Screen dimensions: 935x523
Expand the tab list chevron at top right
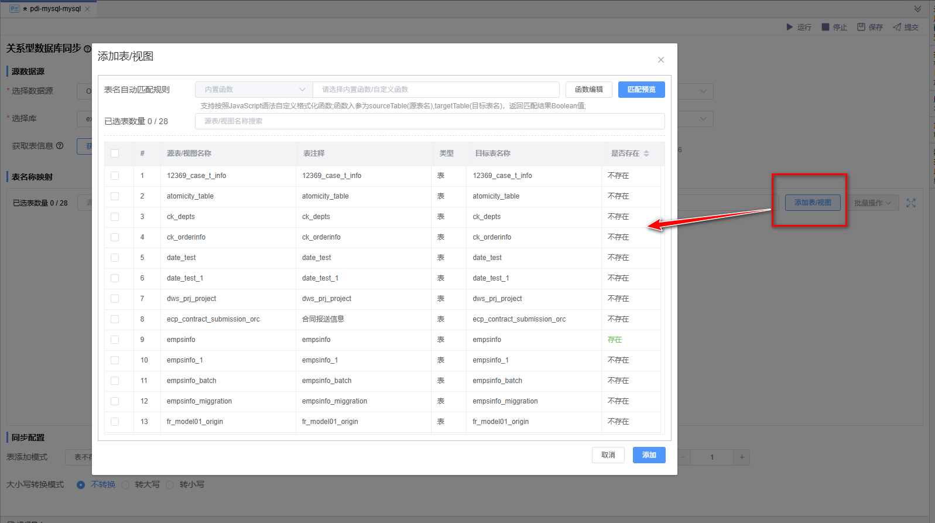tap(917, 9)
